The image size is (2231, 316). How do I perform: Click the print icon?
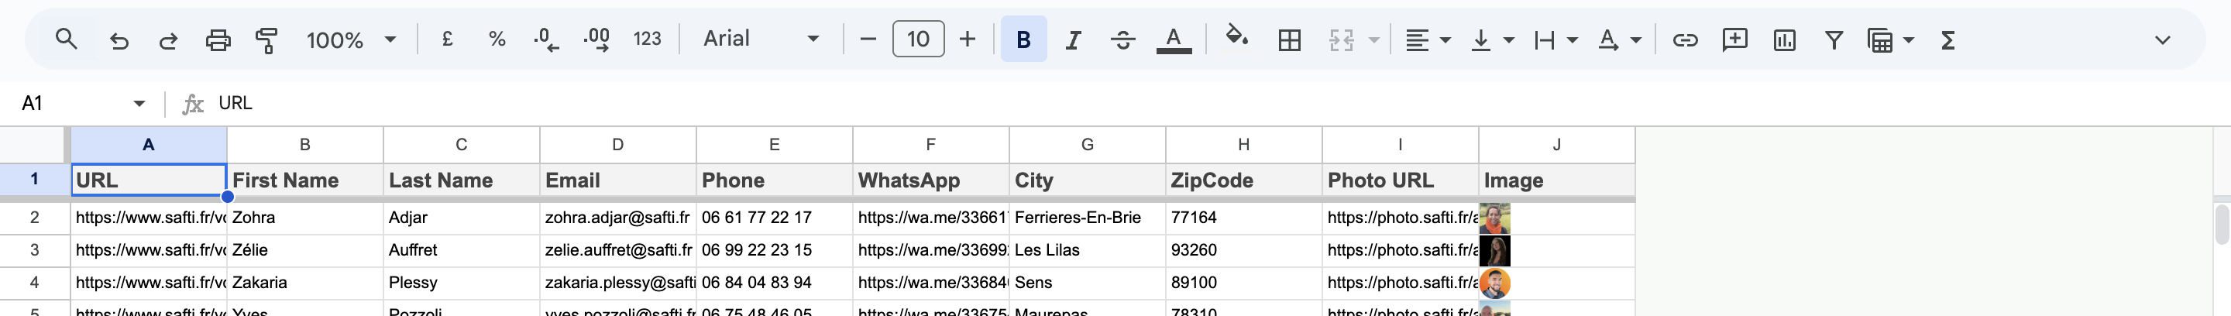(218, 39)
